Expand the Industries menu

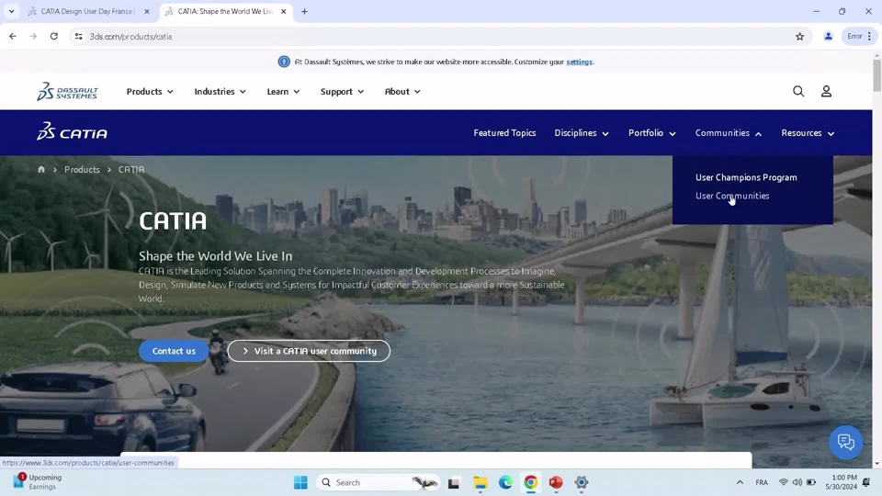point(220,91)
